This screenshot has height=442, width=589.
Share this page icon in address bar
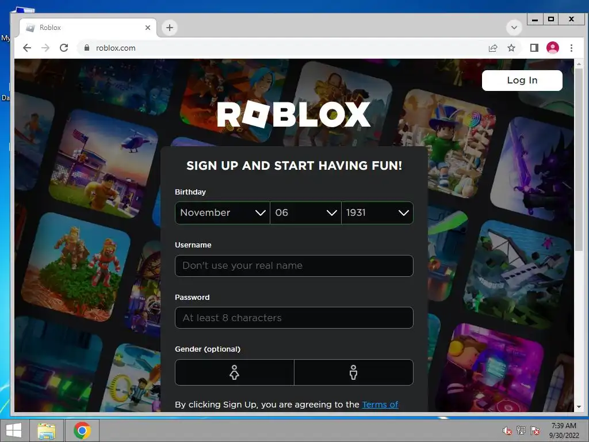[493, 48]
